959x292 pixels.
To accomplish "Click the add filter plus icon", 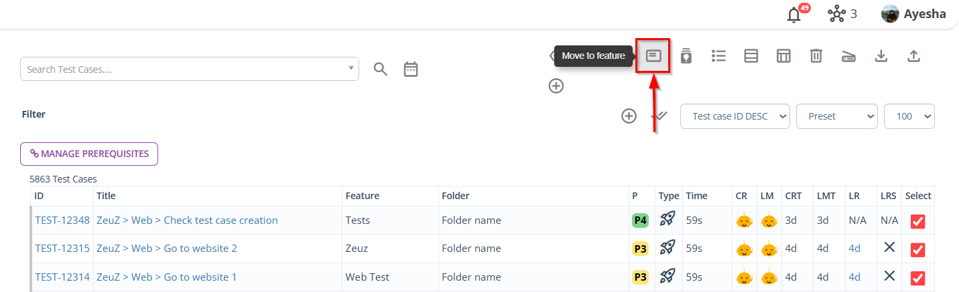I will pyautogui.click(x=629, y=116).
